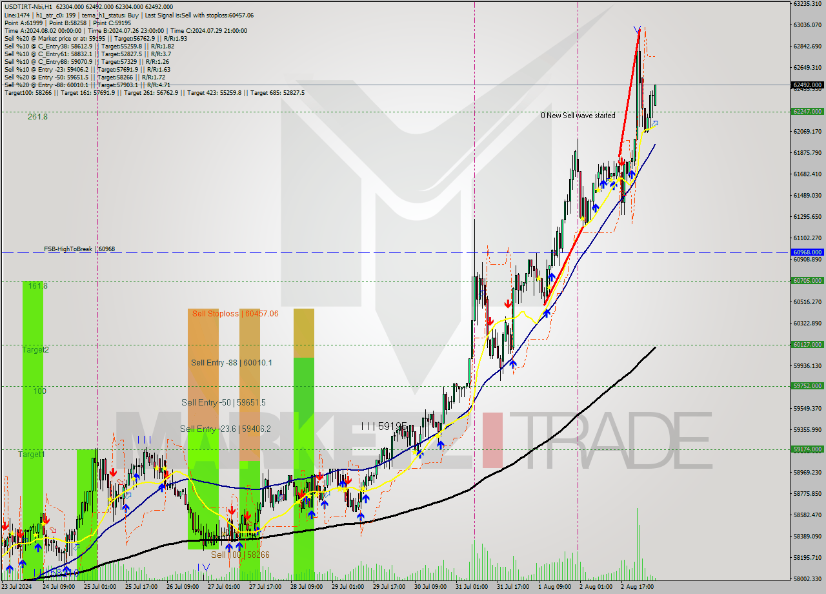The image size is (826, 594).
Task: Click the 23 Jul 2024 date label
Action: 17,587
